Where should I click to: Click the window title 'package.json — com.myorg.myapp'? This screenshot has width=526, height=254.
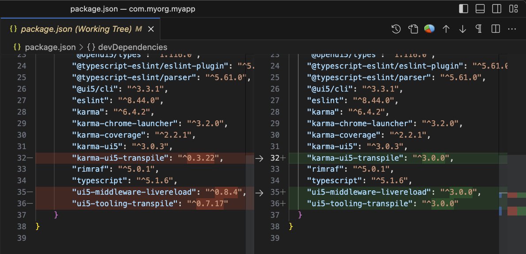point(133,9)
